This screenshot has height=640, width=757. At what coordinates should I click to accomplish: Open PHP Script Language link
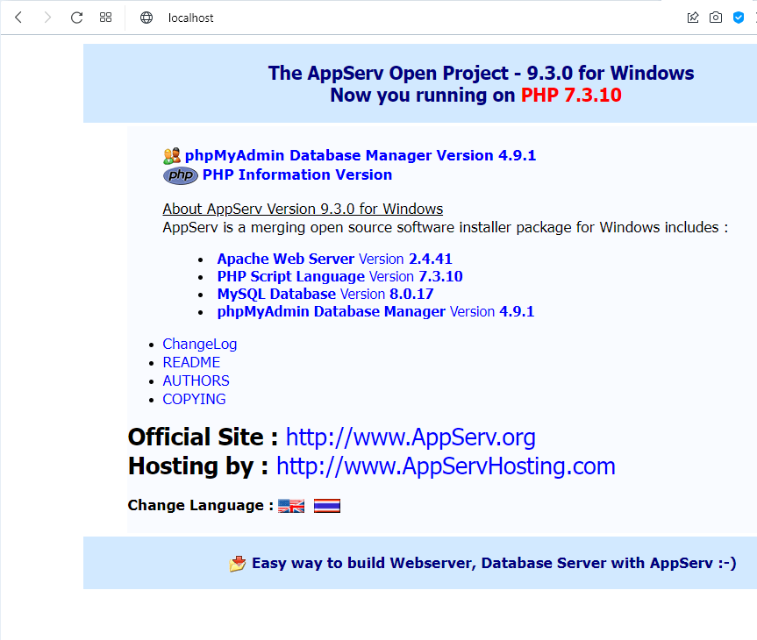[x=290, y=276]
